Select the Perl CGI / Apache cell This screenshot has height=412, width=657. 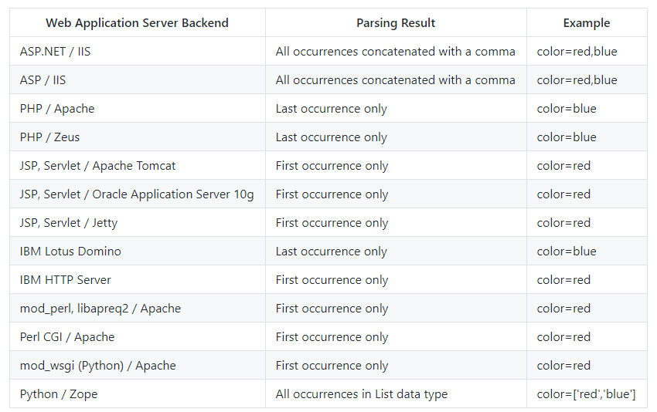(137, 336)
